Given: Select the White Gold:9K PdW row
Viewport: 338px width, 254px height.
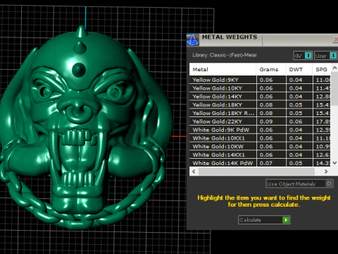Looking at the screenshot, I should (x=260, y=130).
